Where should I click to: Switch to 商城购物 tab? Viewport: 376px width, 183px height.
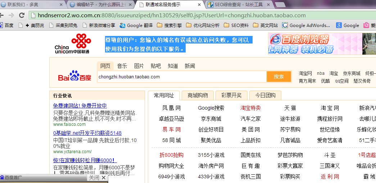coord(198,95)
